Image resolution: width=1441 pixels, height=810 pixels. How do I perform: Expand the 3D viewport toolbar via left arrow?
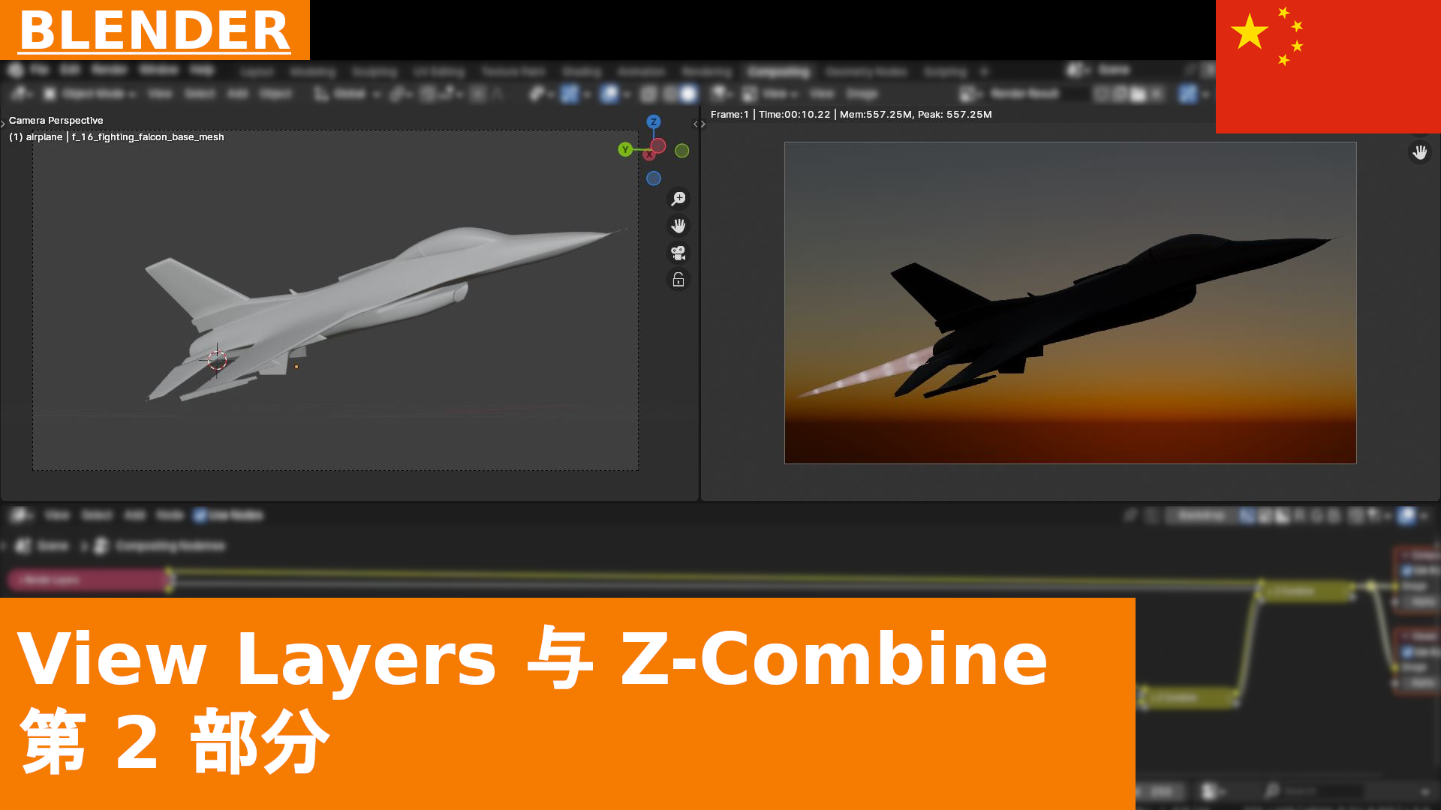(3, 124)
